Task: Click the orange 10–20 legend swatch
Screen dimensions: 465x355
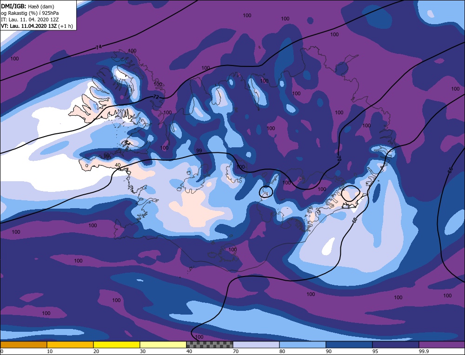Action: click(70, 345)
